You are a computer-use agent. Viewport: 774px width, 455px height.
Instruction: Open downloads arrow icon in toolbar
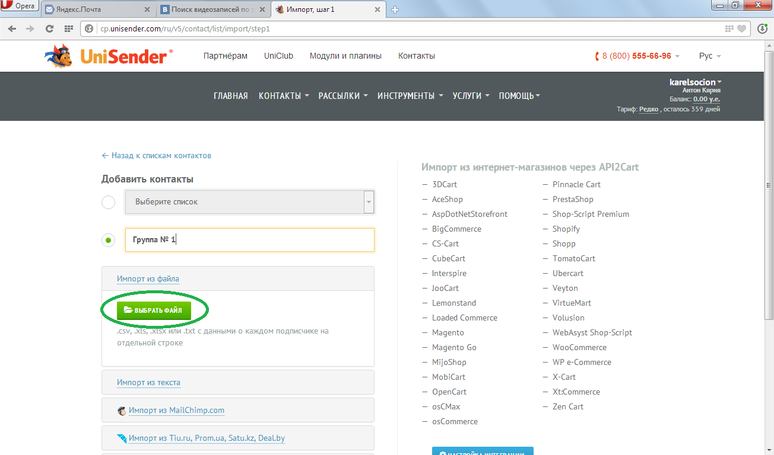(762, 28)
